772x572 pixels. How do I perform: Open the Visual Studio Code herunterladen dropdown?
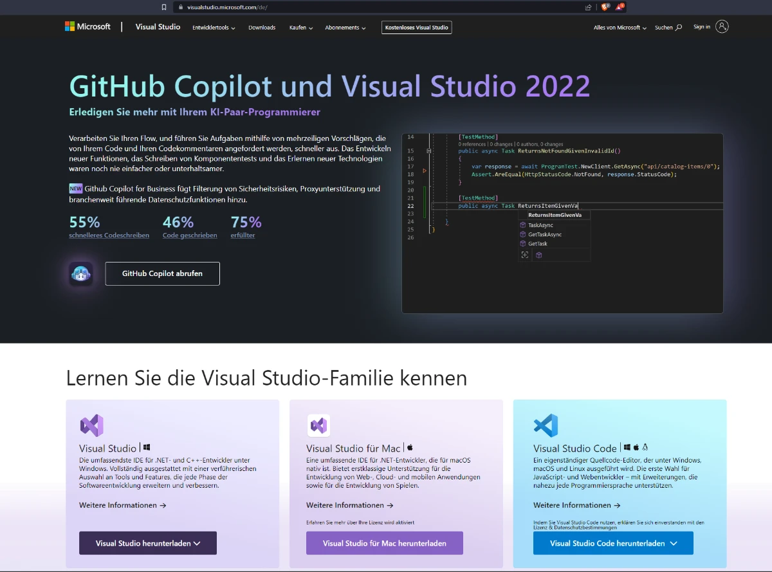click(x=613, y=543)
